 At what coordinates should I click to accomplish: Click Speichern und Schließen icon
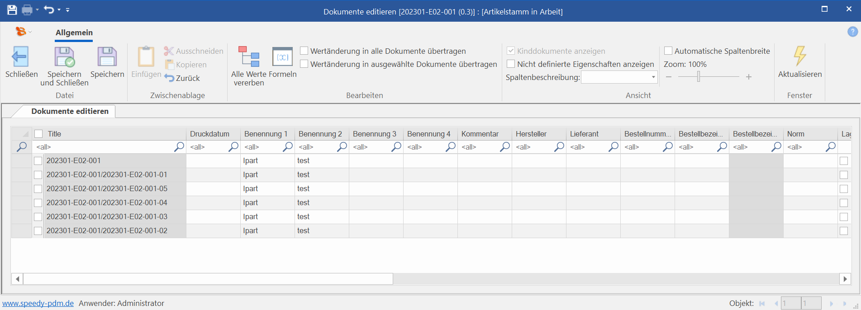click(64, 57)
